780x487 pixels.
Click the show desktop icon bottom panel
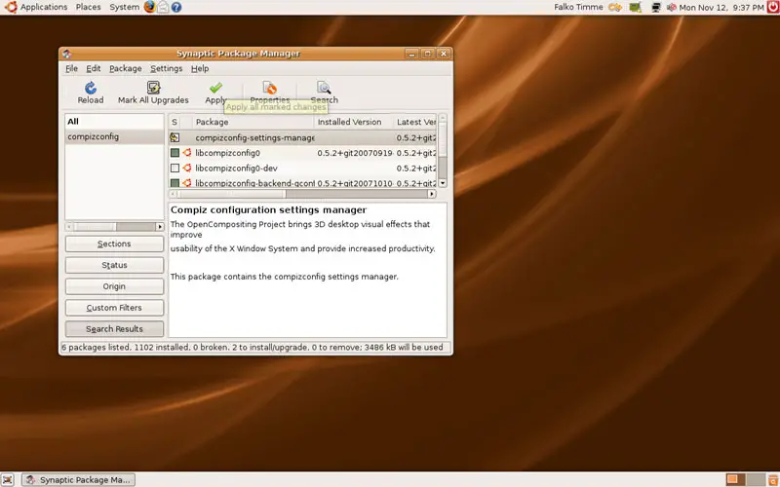pos(8,479)
